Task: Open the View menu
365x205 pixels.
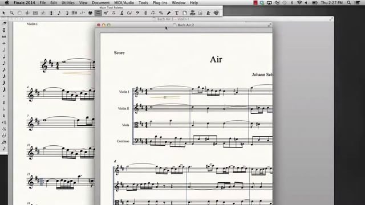Action: tap(83, 3)
